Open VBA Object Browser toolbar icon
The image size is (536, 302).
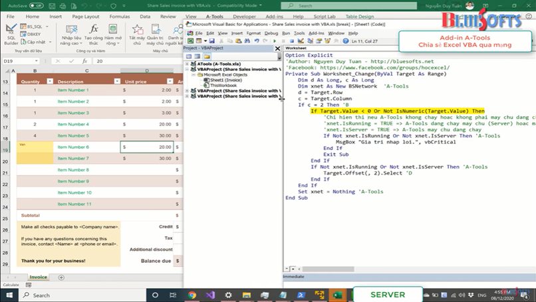pyautogui.click(x=327, y=41)
